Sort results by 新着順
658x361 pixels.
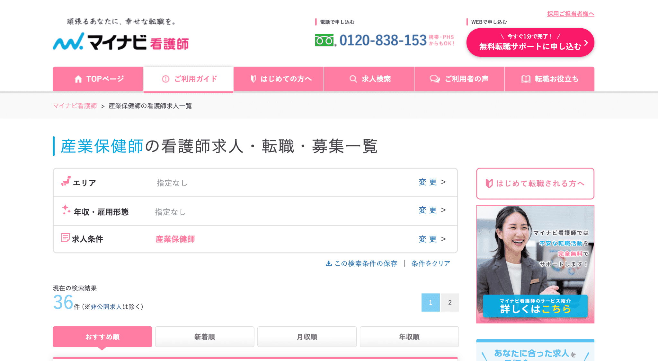coord(205,337)
